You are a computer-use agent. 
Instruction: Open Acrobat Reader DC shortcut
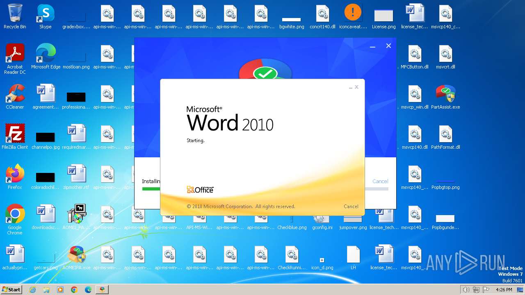click(15, 59)
